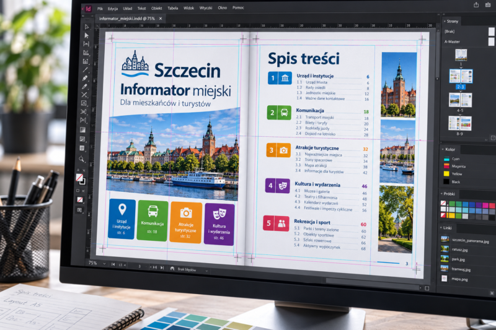The image size is (496, 330).
Task: Open the Plik menu
Action: [100, 9]
